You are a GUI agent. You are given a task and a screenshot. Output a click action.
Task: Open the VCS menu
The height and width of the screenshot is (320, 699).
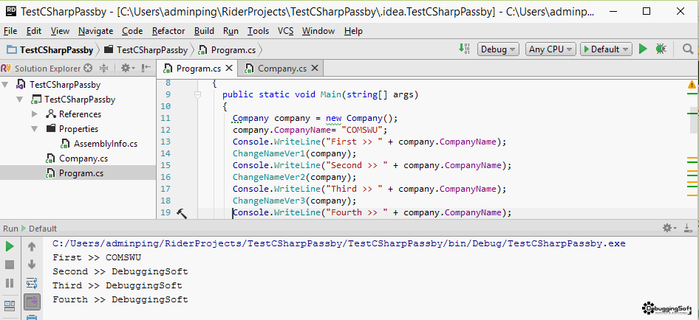(286, 31)
